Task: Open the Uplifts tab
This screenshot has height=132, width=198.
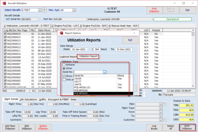Action: pos(42,99)
